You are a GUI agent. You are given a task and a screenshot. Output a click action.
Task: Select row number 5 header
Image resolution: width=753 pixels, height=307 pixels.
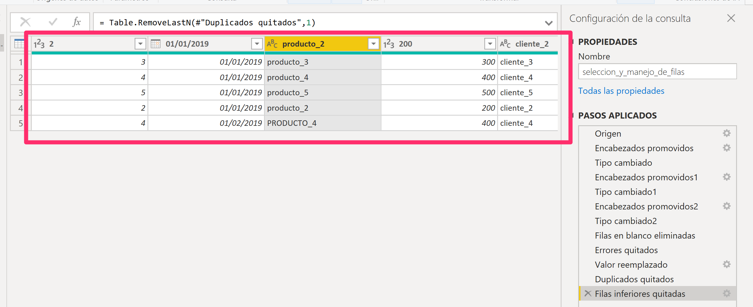[x=20, y=123]
